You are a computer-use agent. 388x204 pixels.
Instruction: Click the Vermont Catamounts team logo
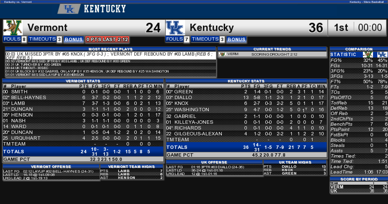pyautogui.click(x=13, y=28)
